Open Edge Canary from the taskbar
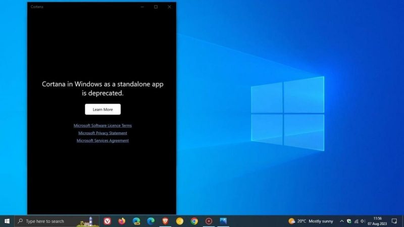The image size is (404, 227). click(x=136, y=221)
